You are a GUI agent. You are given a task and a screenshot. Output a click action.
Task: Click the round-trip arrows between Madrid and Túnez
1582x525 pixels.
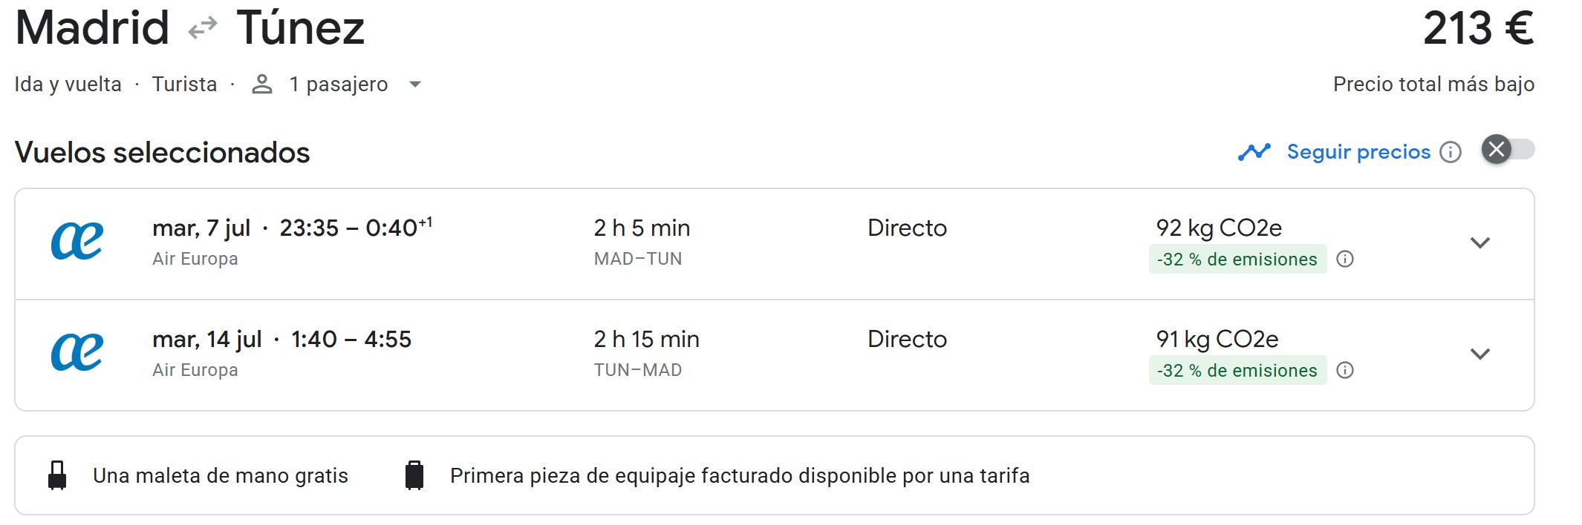(x=202, y=28)
